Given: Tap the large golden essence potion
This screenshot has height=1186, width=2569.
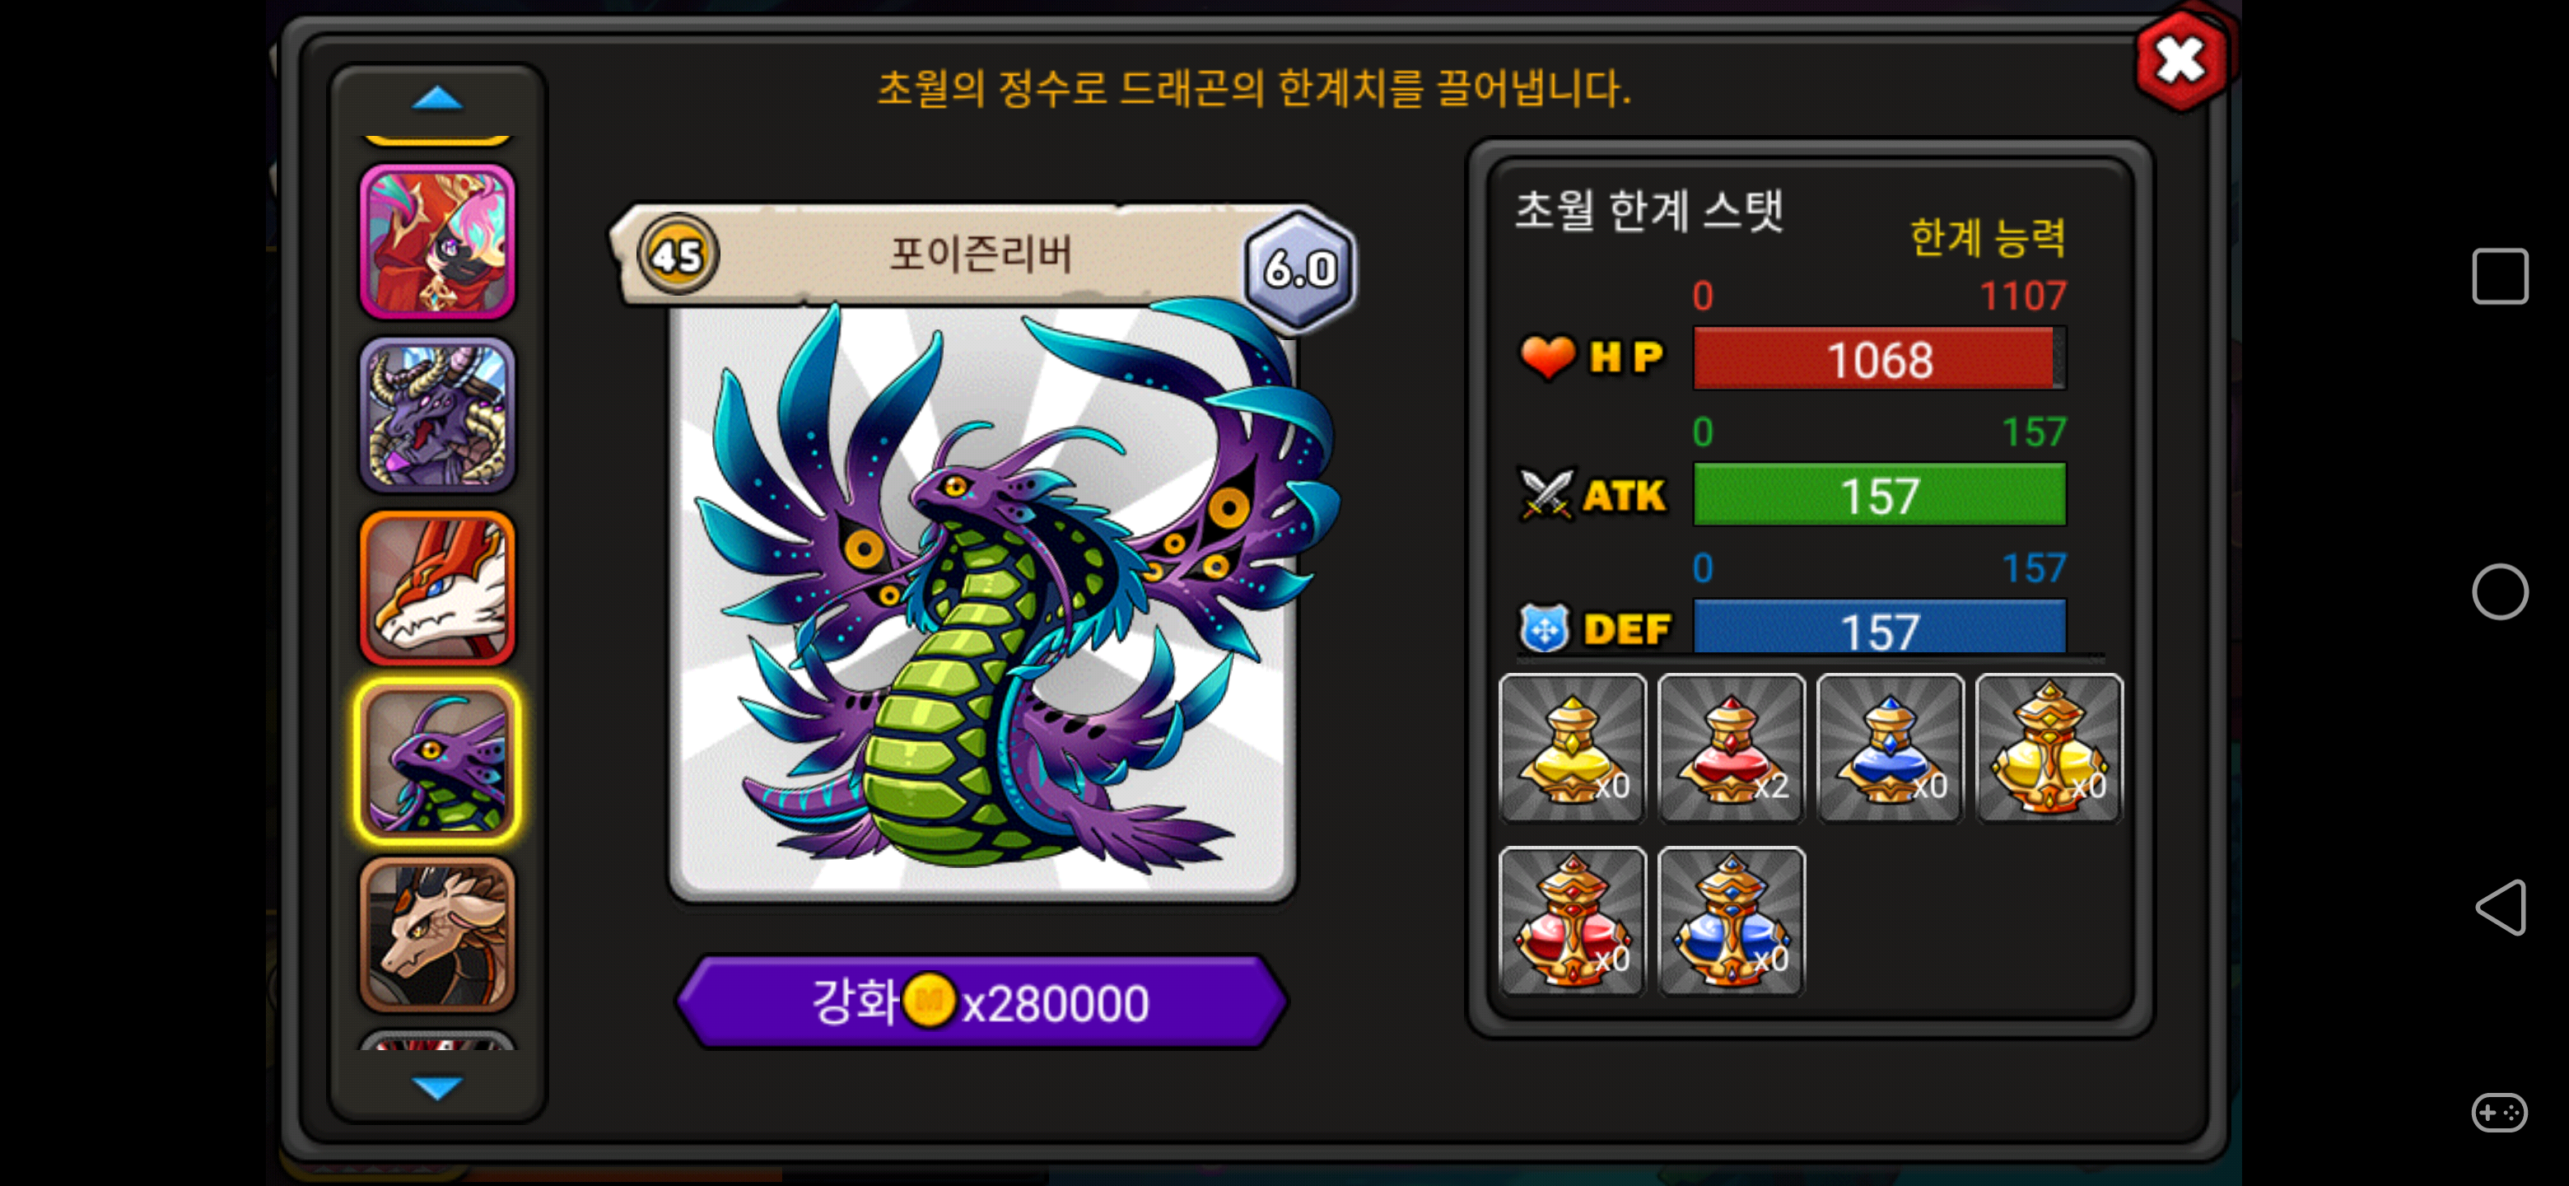Looking at the screenshot, I should point(2049,748).
